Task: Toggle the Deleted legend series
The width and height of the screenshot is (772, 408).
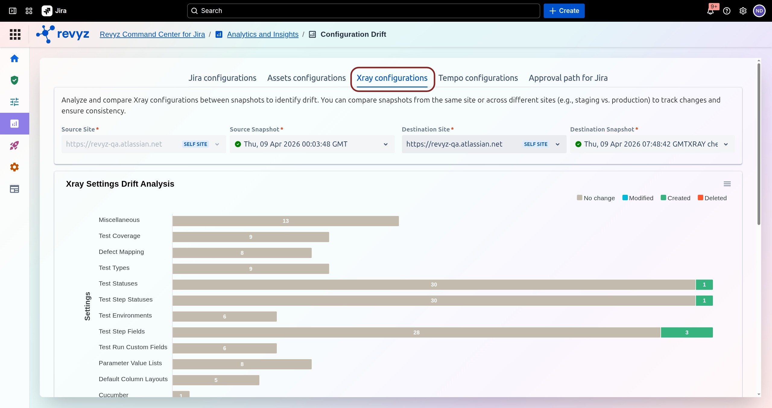Action: [712, 198]
